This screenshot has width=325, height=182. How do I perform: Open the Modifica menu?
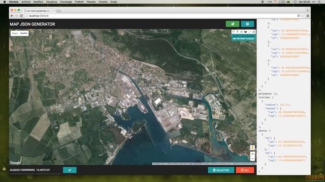pos(38,2)
